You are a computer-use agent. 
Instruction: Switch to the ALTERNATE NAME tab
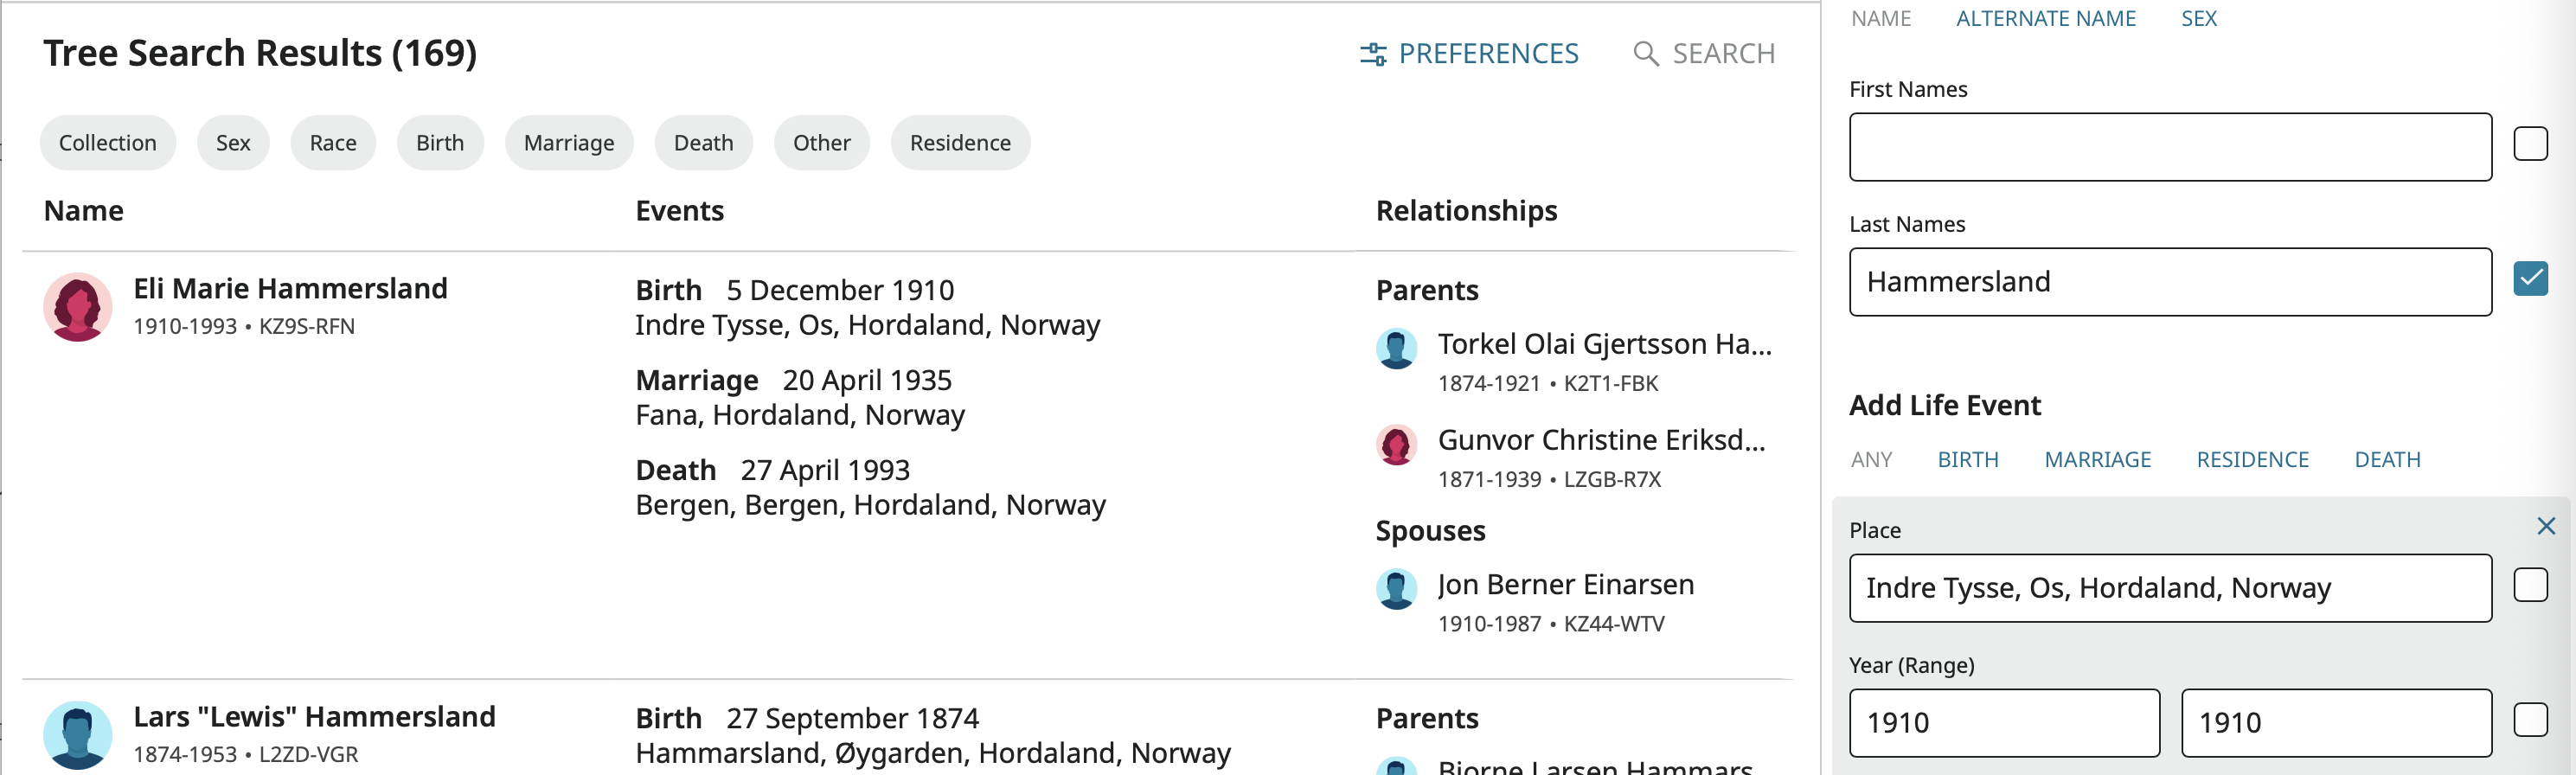[x=2045, y=17]
